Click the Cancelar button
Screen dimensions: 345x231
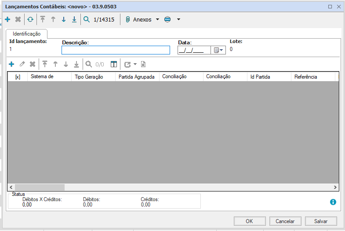pos(285,221)
